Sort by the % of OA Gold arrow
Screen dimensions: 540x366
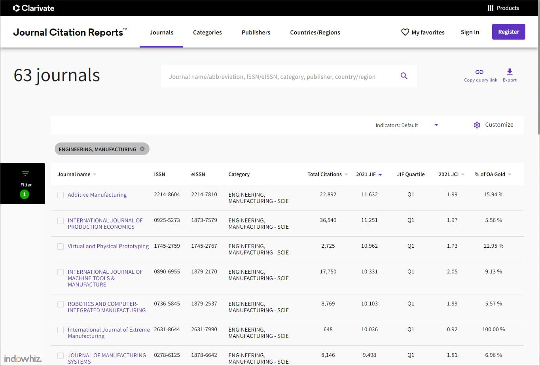510,174
